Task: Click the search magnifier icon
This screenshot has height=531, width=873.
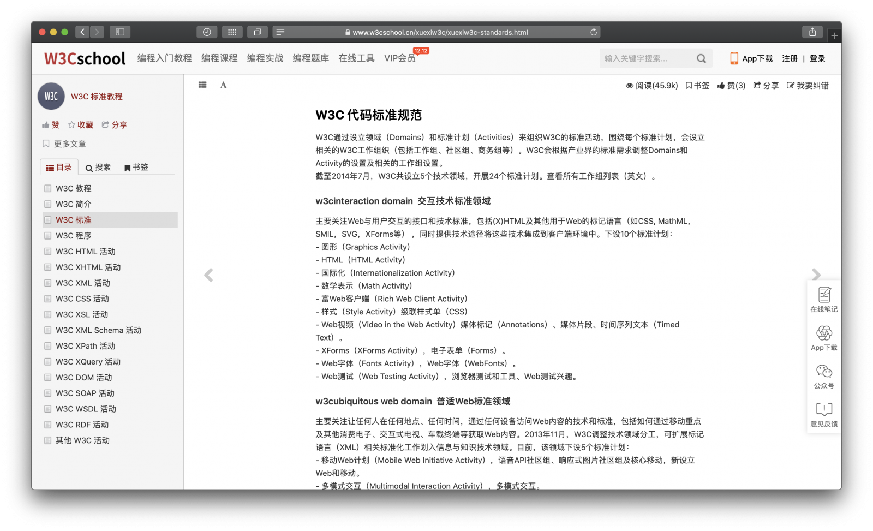Action: coord(701,58)
